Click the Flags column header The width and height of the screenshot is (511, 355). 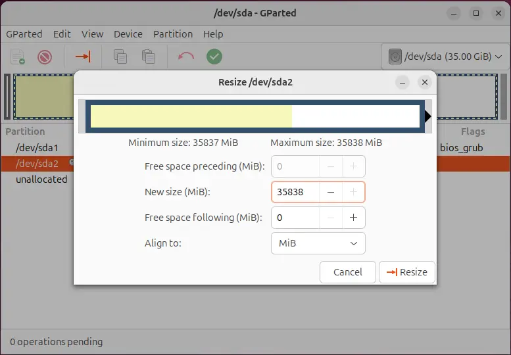click(473, 131)
